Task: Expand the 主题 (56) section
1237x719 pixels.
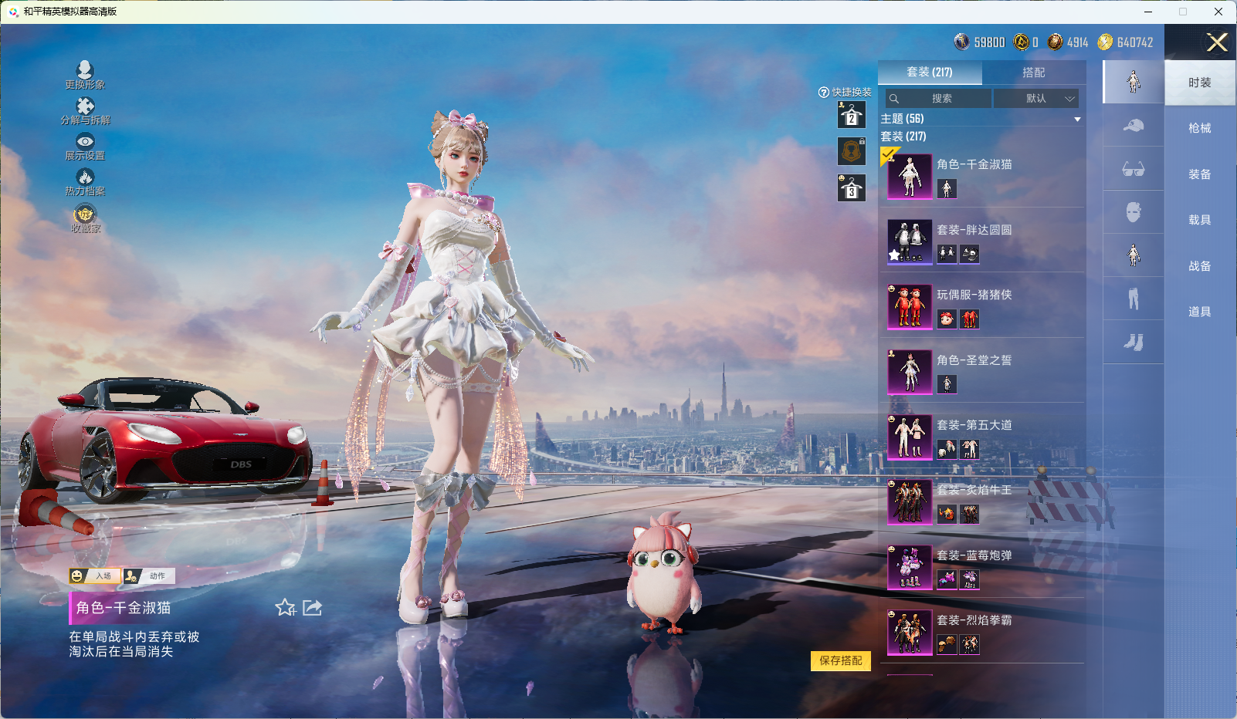Action: pyautogui.click(x=1077, y=119)
